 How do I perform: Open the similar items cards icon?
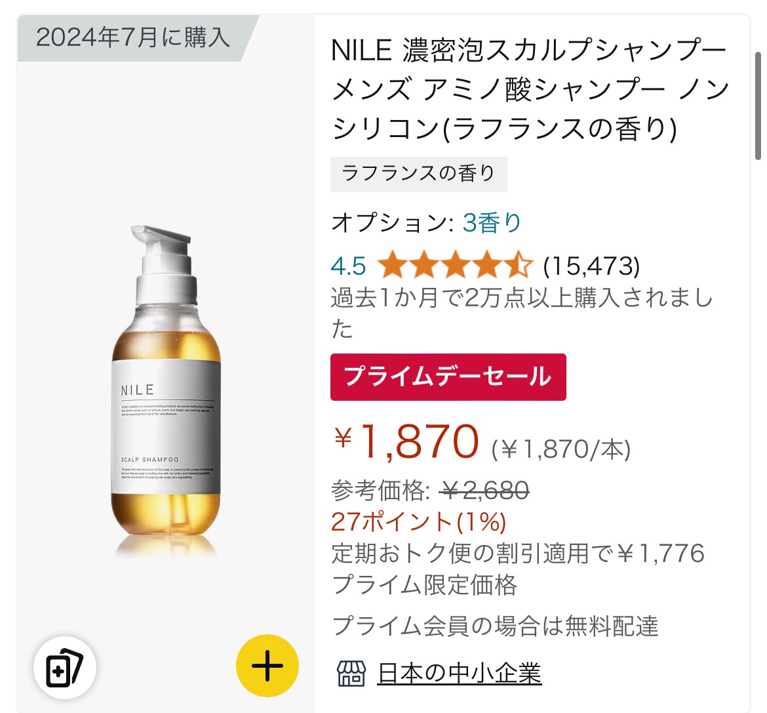[x=64, y=668]
